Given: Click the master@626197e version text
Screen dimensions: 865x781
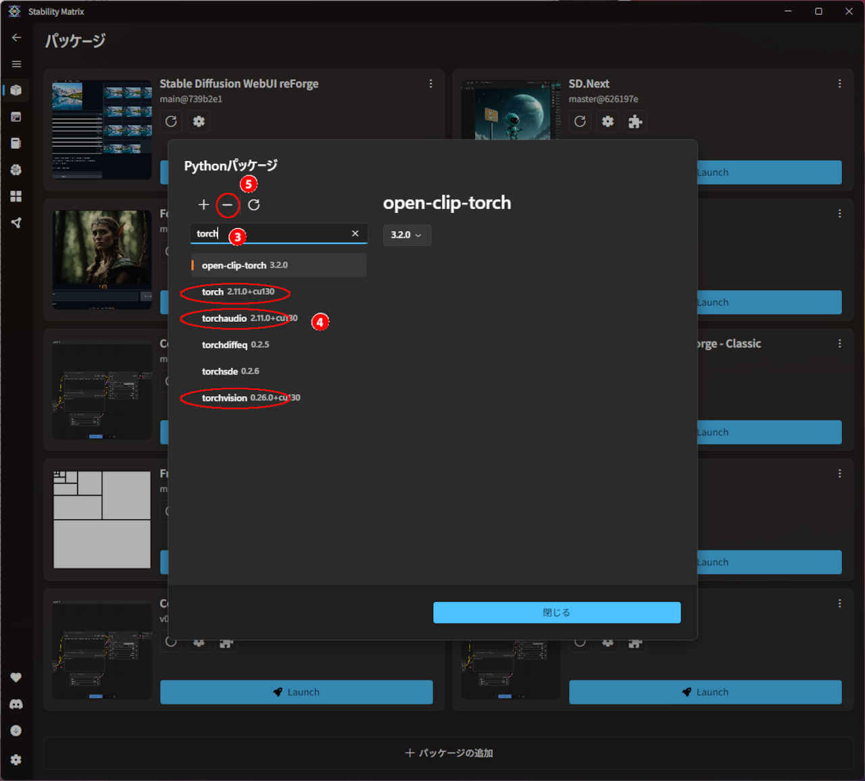Looking at the screenshot, I should point(603,99).
